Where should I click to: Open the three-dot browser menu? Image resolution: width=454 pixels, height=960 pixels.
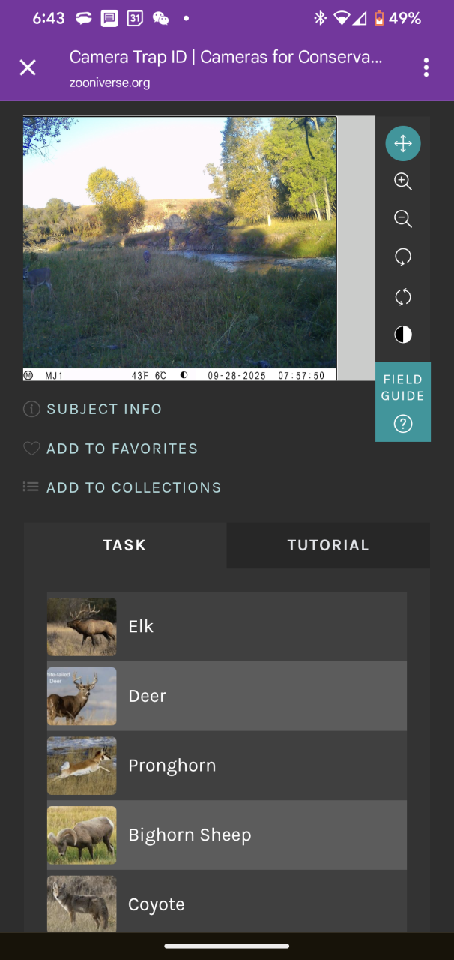[426, 67]
